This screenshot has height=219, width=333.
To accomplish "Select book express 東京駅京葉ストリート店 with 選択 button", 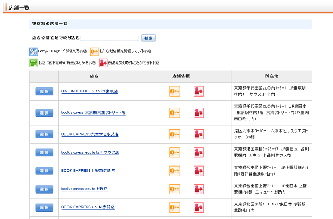I will coord(44,113).
